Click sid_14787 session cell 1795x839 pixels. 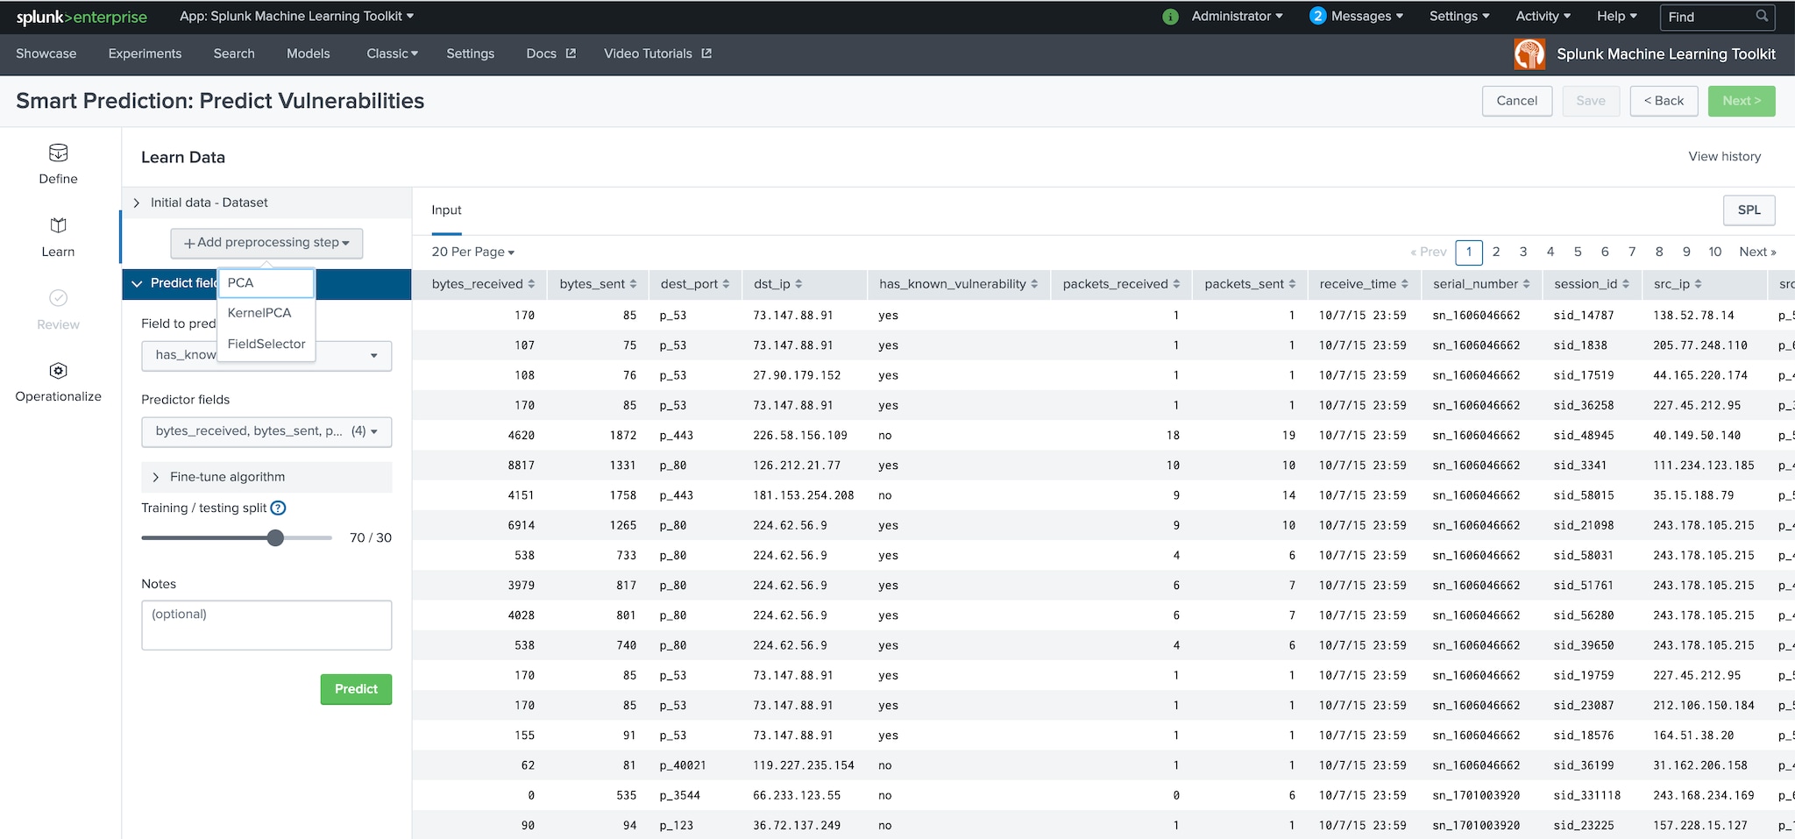click(1584, 316)
